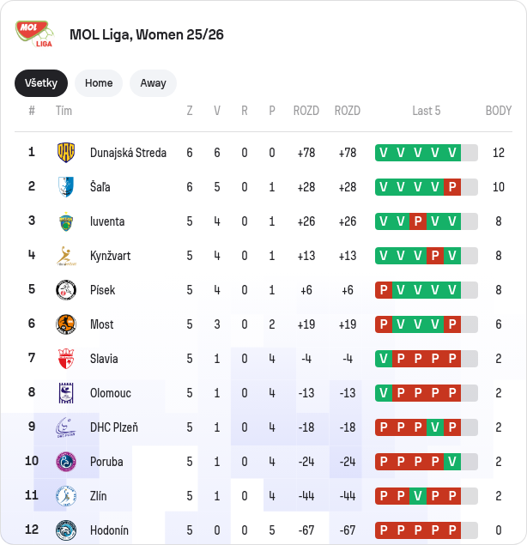Click the Last 5 column header
The image size is (527, 545).
tap(426, 111)
